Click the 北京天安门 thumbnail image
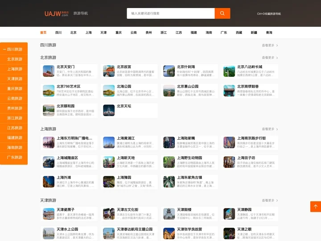Screen dimensions: 321x241 tap(49, 71)
